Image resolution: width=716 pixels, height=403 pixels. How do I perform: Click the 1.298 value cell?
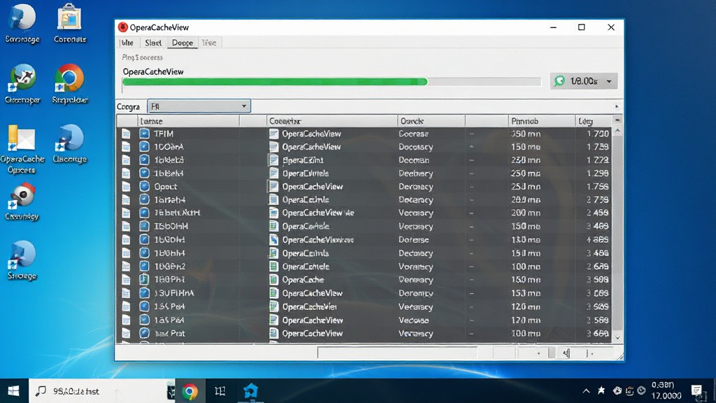[x=598, y=174]
